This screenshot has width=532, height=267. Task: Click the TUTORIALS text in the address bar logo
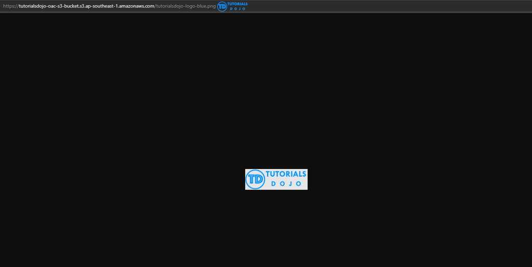(238, 4)
